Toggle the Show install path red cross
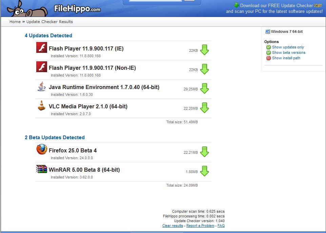 coord(268,58)
